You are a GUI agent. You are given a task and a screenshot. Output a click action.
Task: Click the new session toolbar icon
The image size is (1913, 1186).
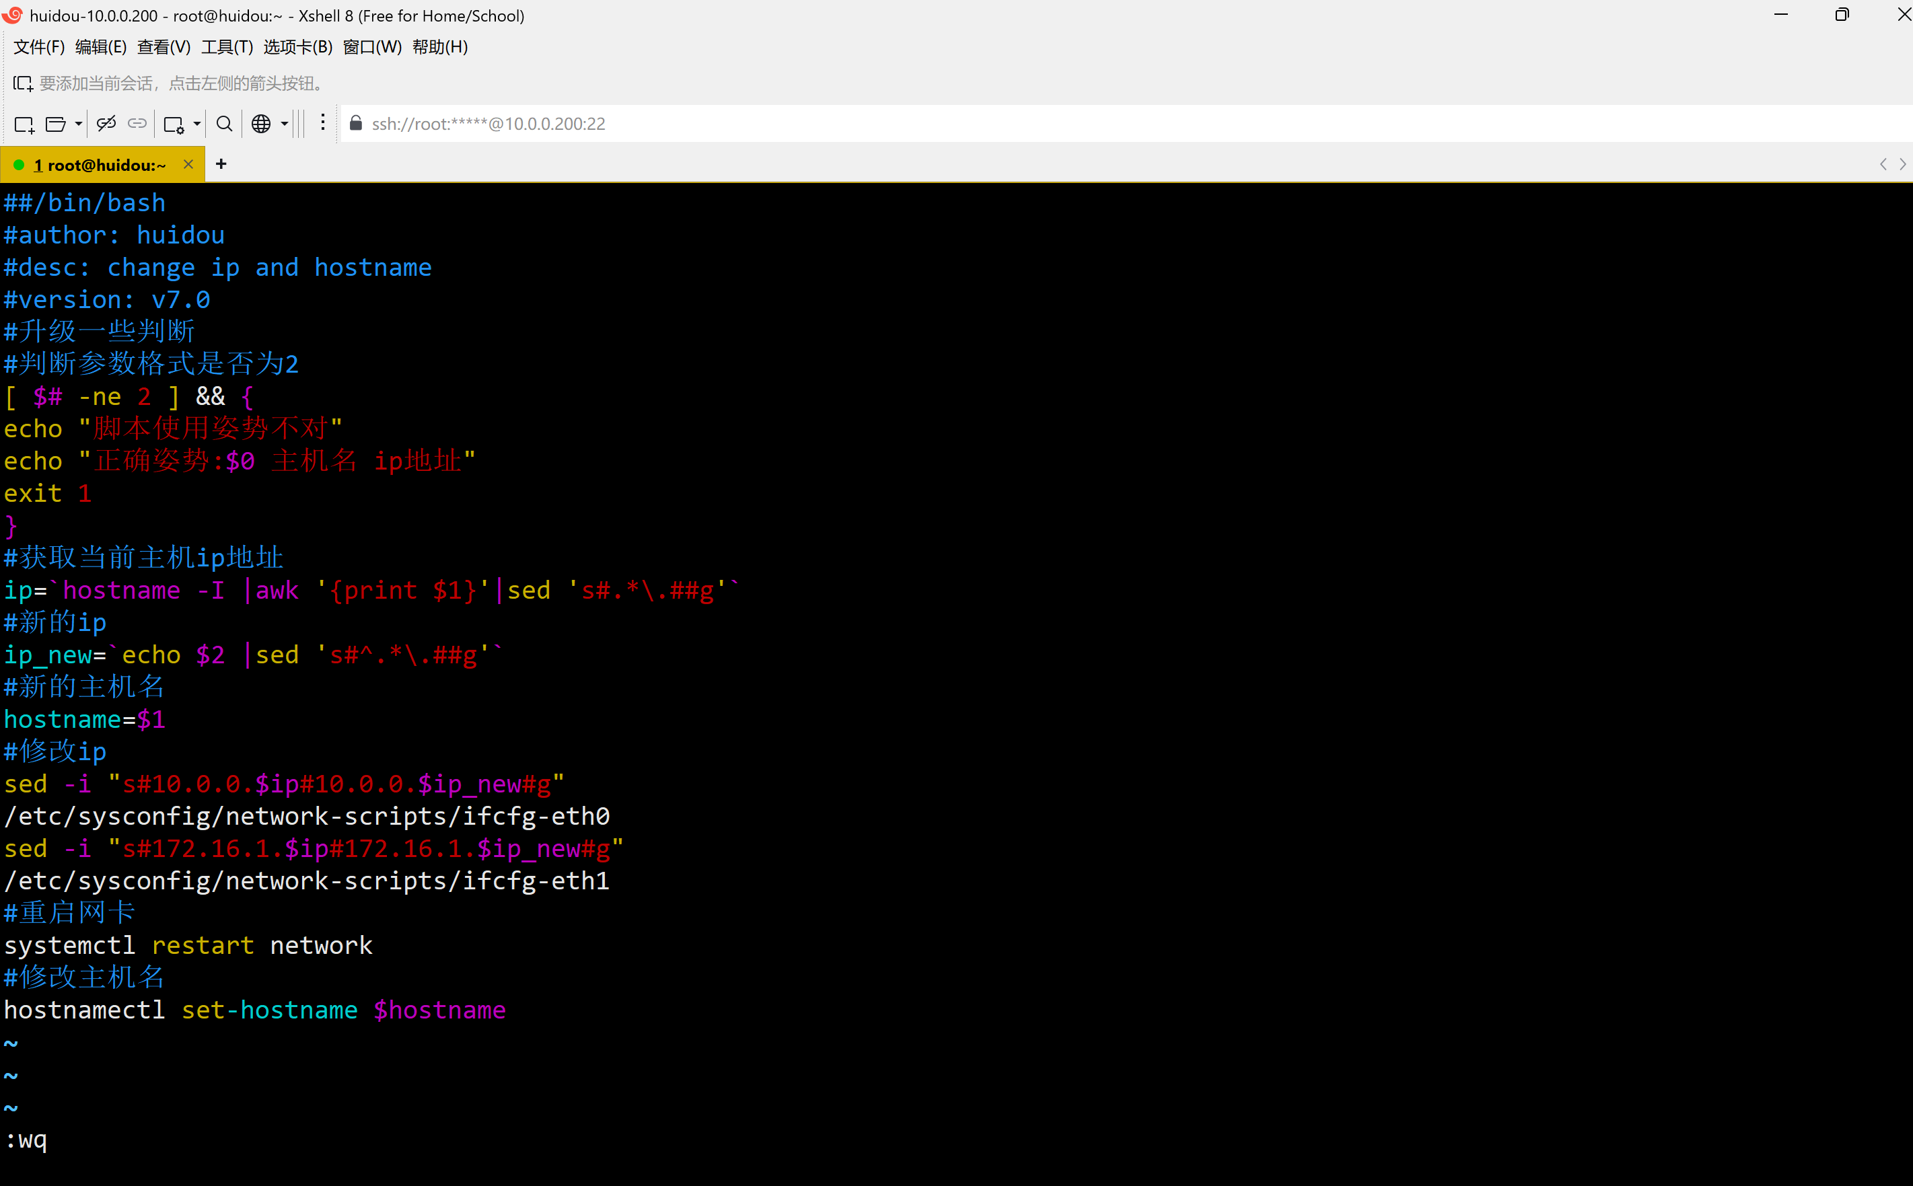point(24,124)
